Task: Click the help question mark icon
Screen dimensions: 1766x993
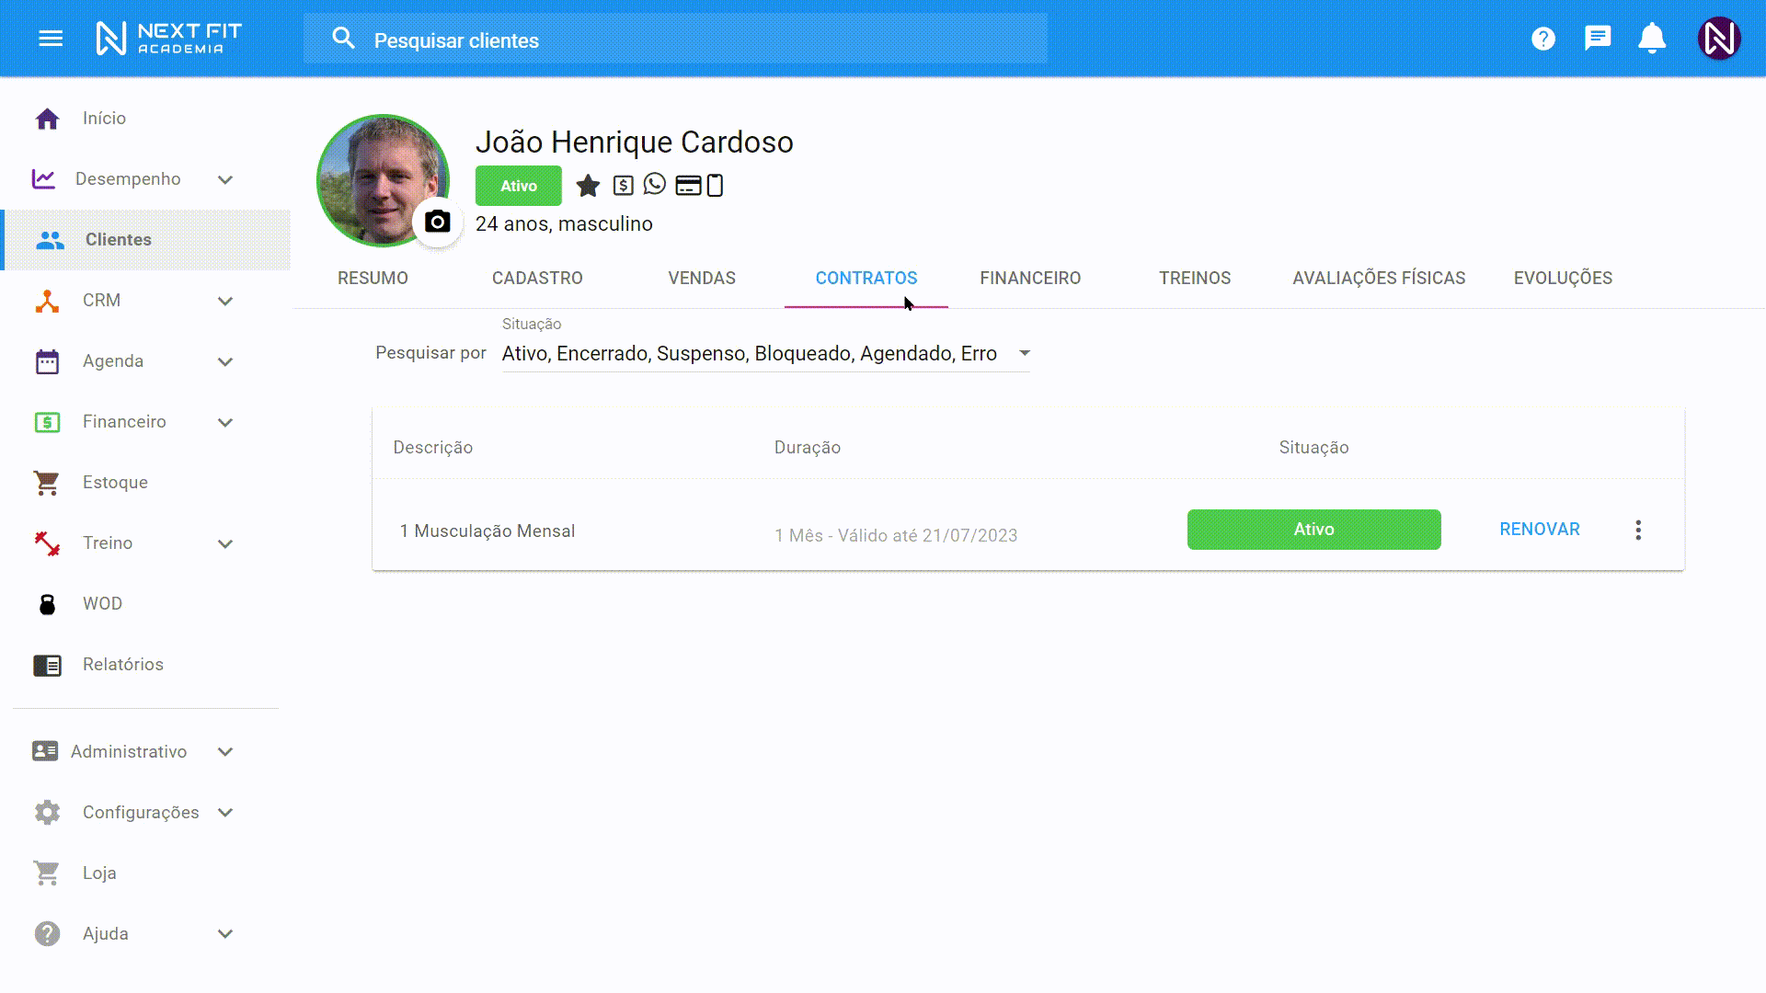Action: point(1543,39)
